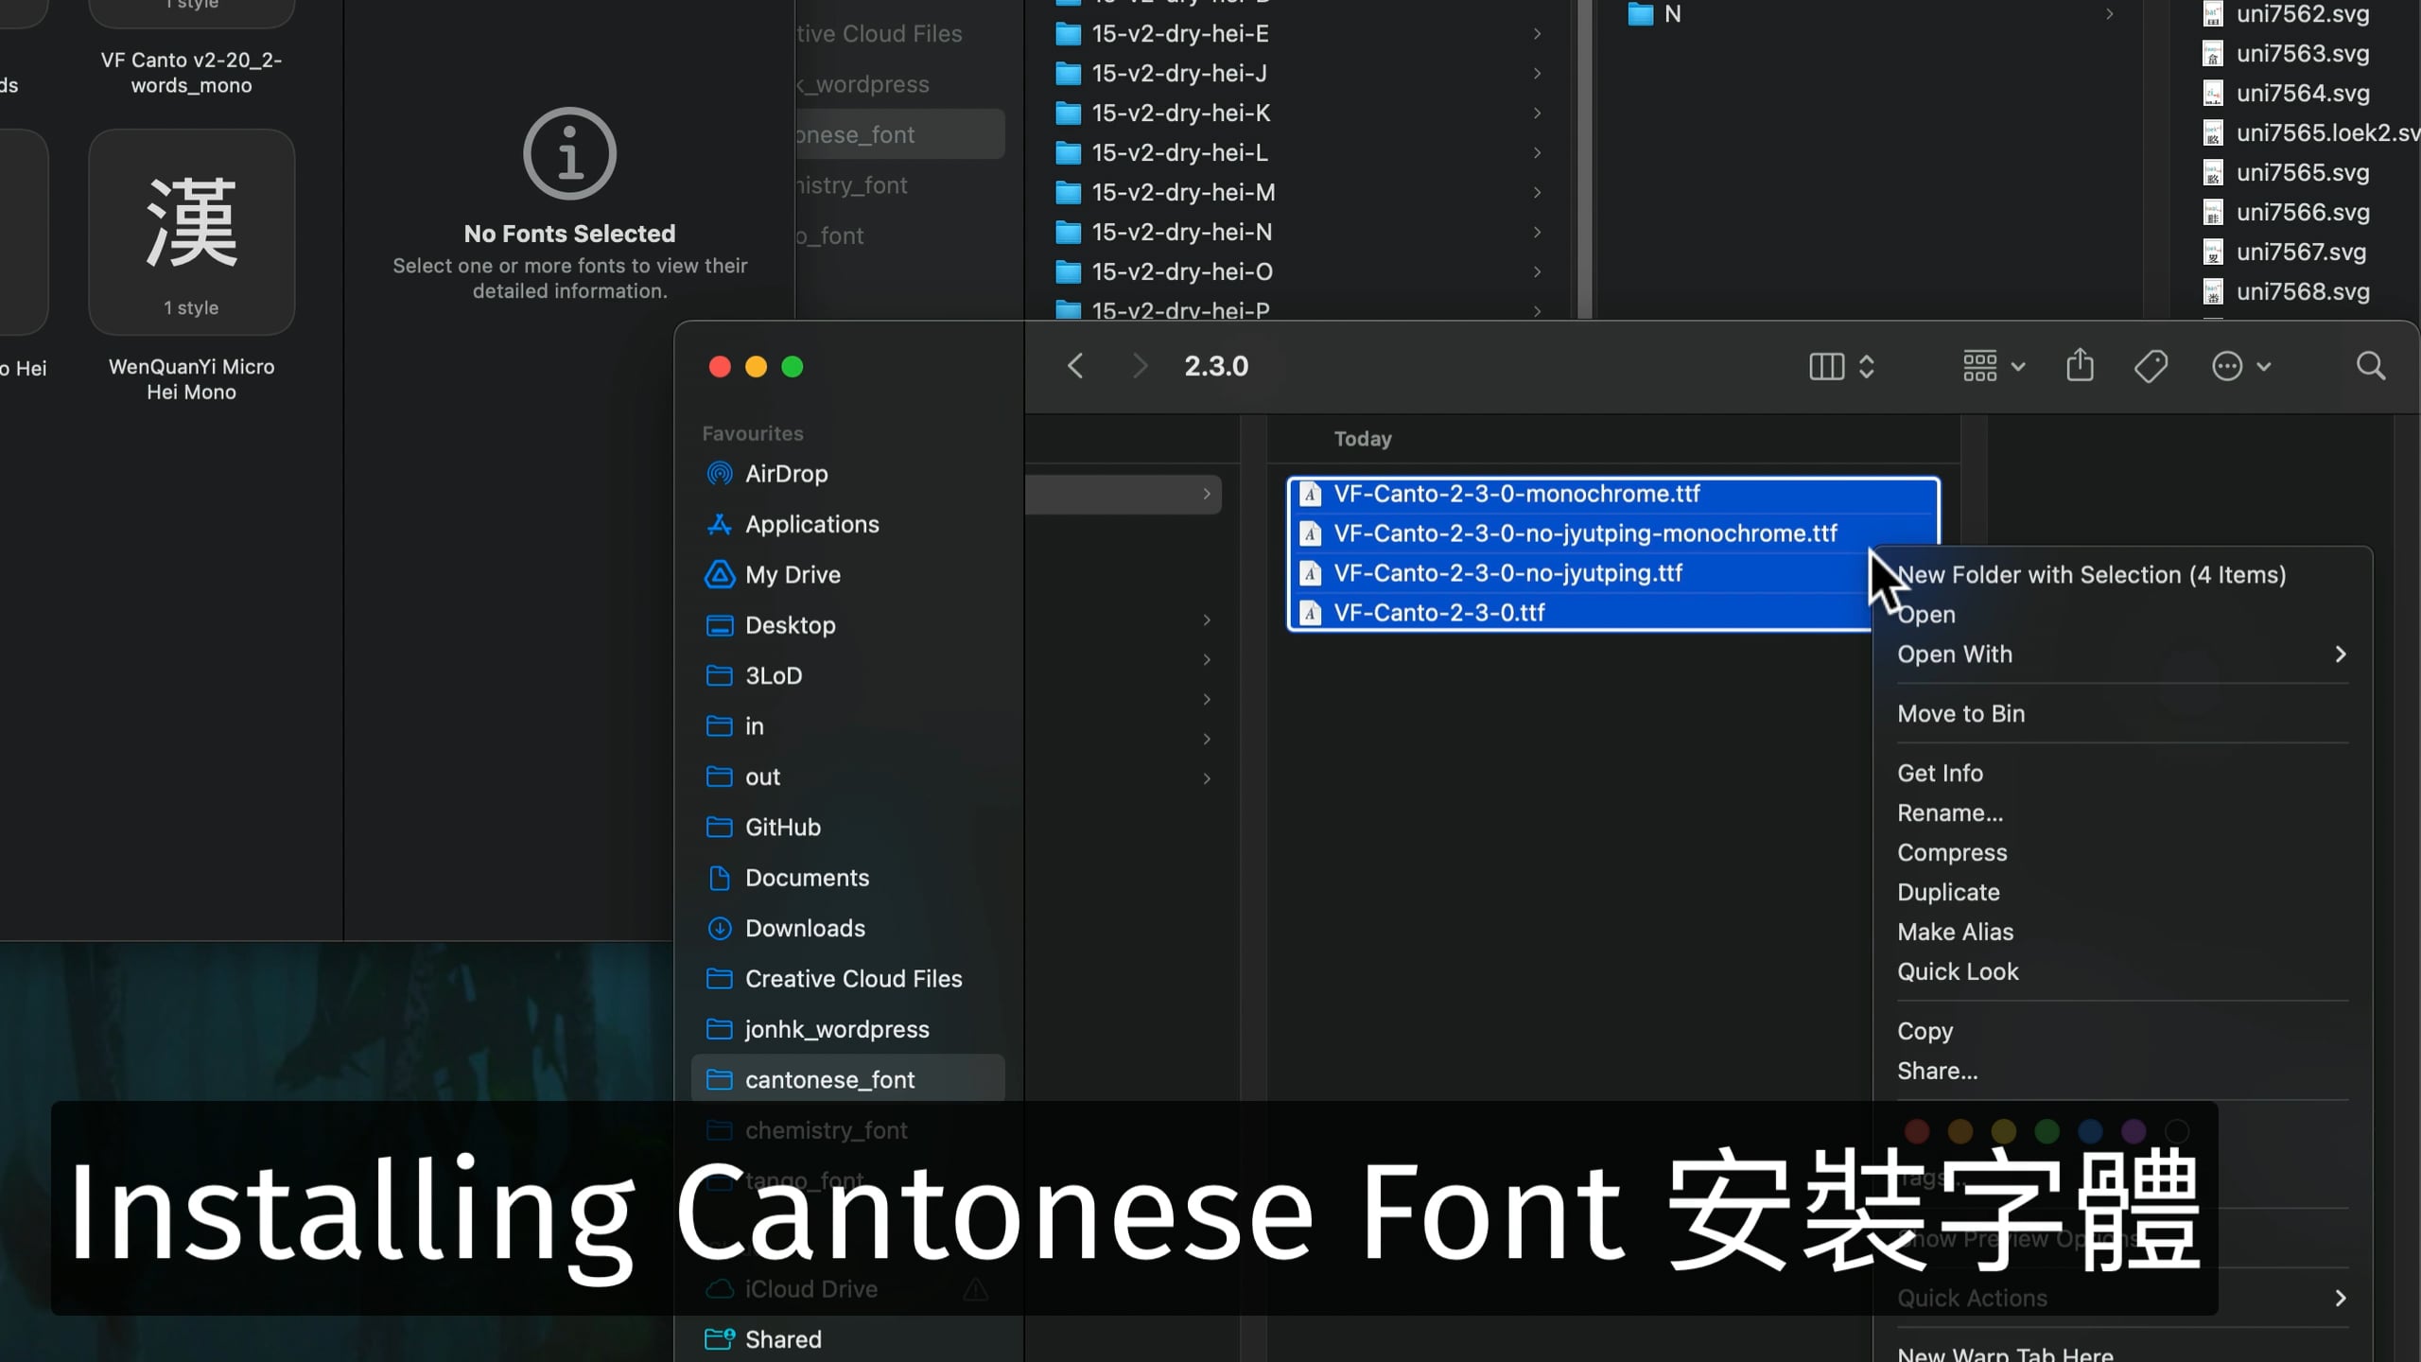Viewport: 2421px width, 1362px height.
Task: Select file VF-Canto-2-3-0-monochrome.ttf
Action: click(x=1516, y=494)
